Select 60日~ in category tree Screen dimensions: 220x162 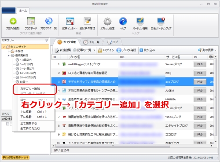pos(22,82)
